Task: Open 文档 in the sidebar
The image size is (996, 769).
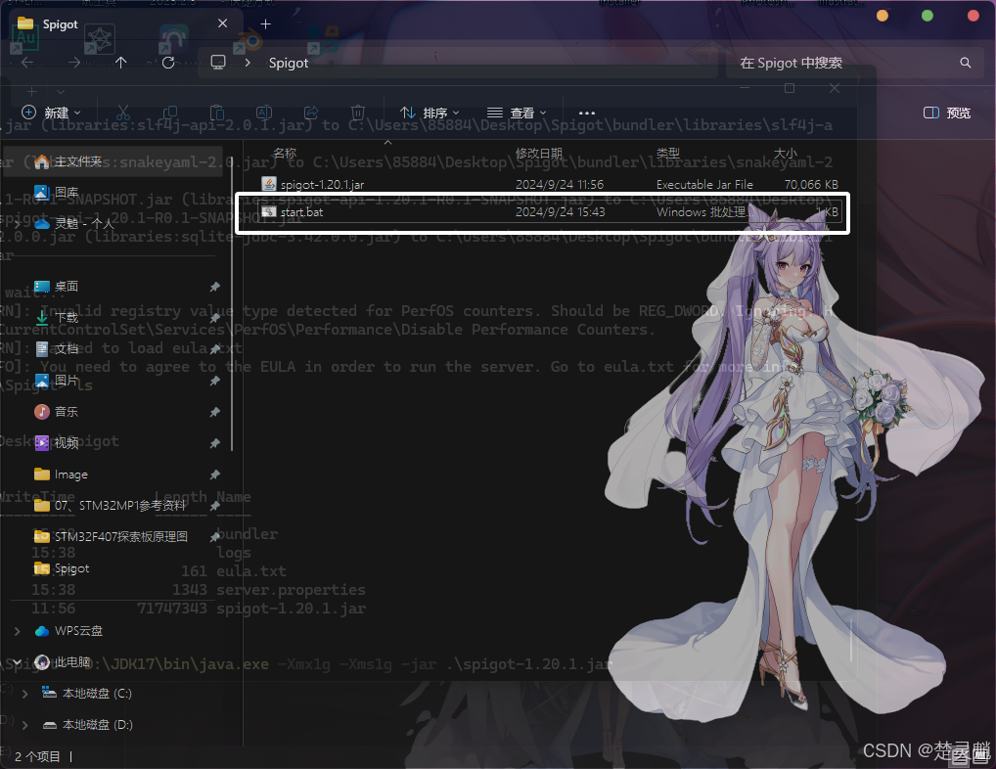Action: 67,348
